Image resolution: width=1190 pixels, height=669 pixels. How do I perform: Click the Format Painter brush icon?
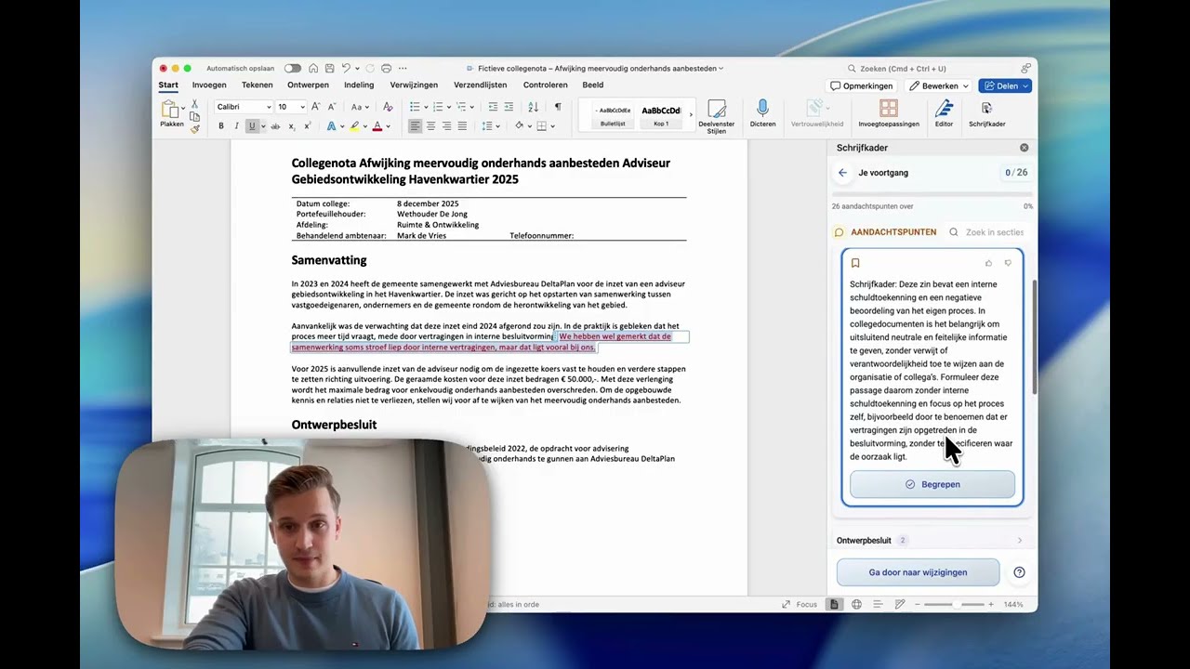tap(195, 129)
